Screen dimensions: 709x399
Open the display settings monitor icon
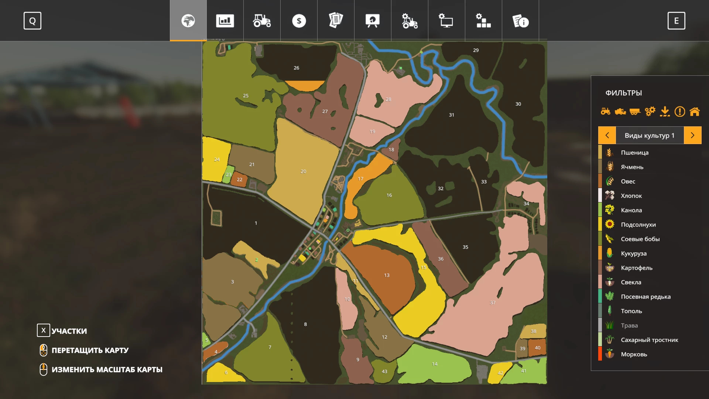(446, 21)
